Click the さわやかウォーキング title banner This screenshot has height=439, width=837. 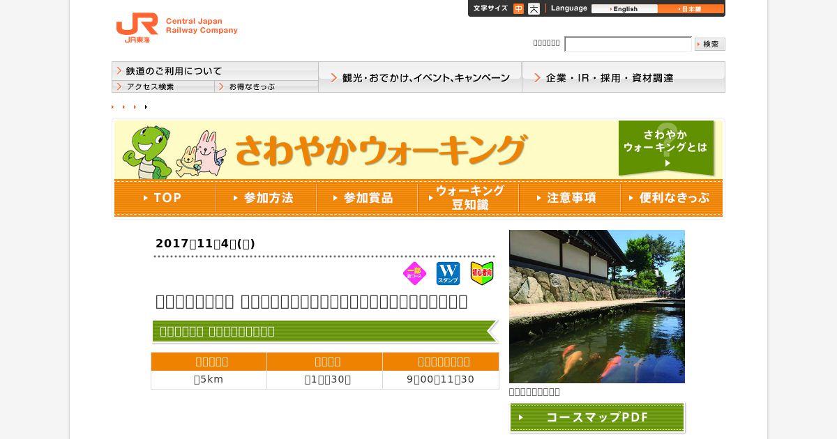click(x=380, y=150)
